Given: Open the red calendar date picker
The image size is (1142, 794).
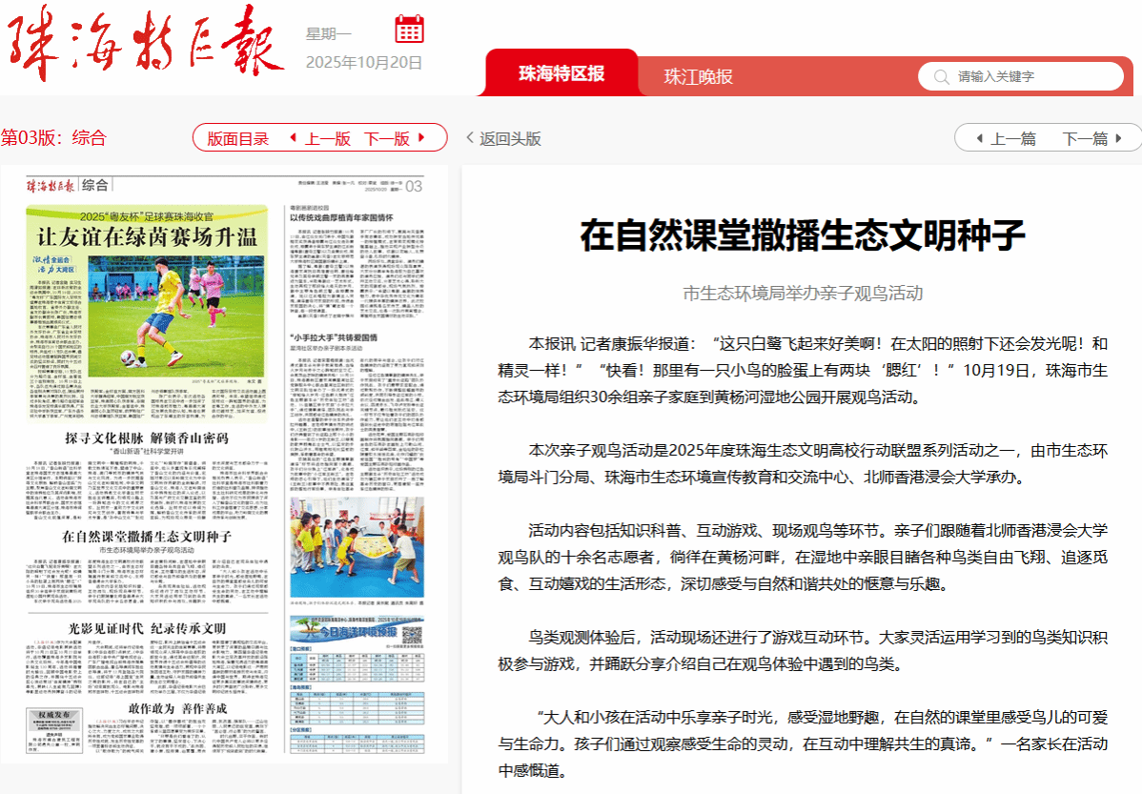Looking at the screenshot, I should pos(409,30).
